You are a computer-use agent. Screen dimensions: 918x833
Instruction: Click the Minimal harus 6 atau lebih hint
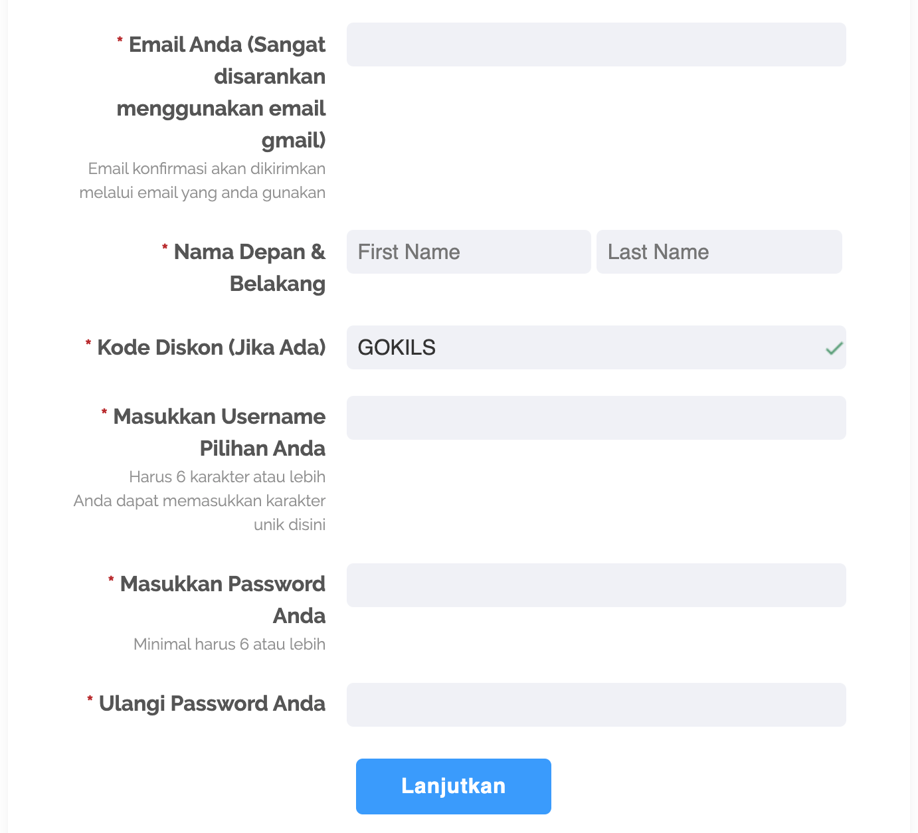(229, 644)
